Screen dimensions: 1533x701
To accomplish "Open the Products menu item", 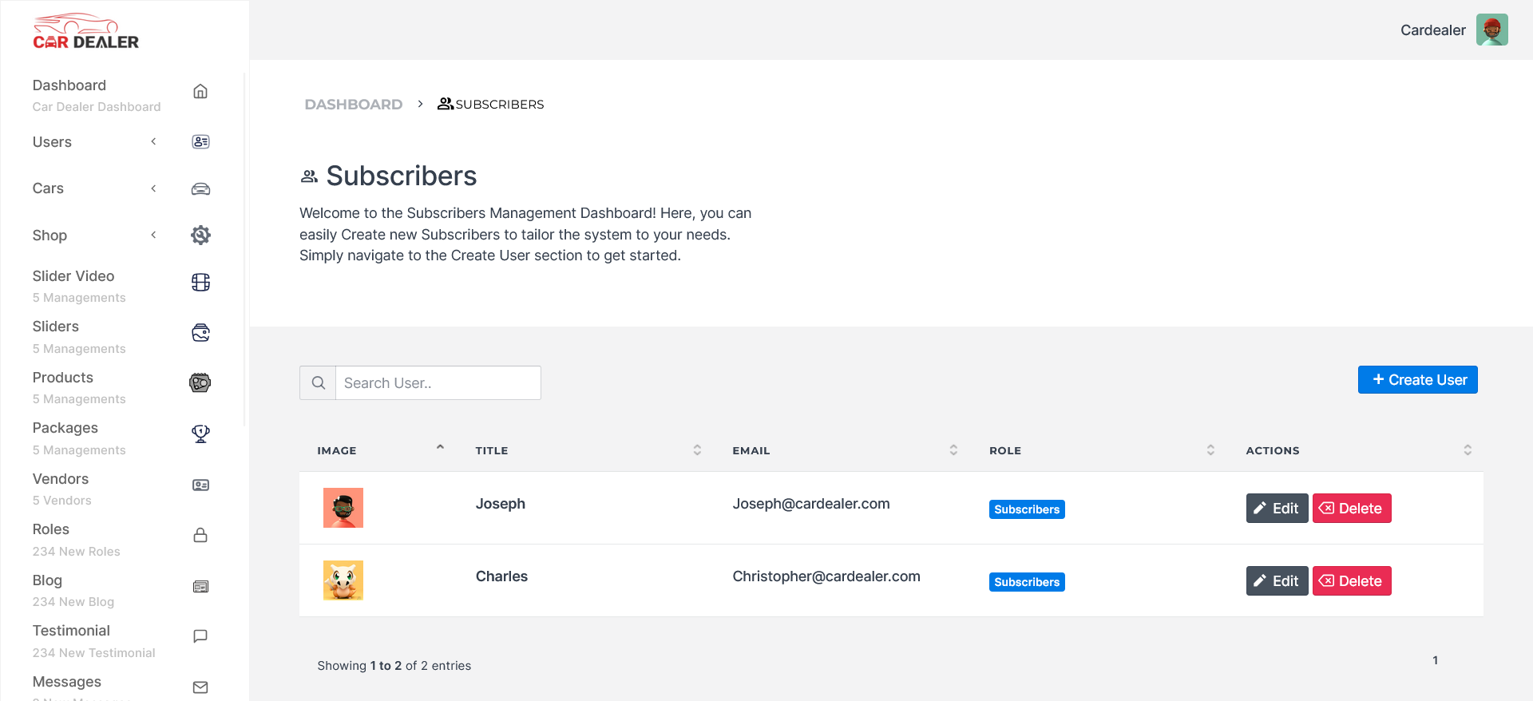I will coord(63,378).
